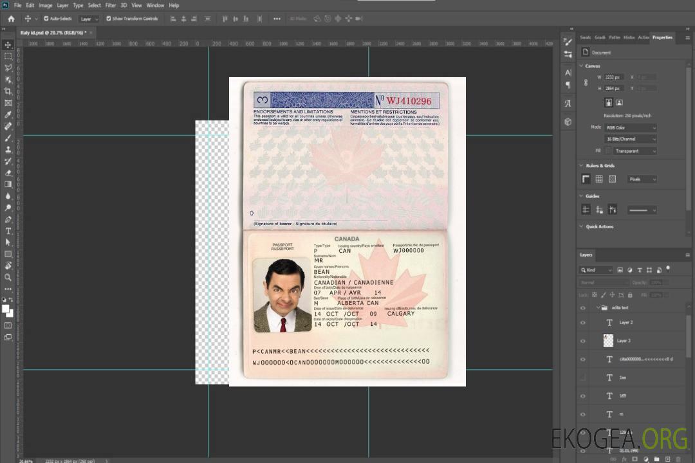Screen dimensions: 695x463
Task: Switch to the Properties panel tab
Action: click(662, 38)
